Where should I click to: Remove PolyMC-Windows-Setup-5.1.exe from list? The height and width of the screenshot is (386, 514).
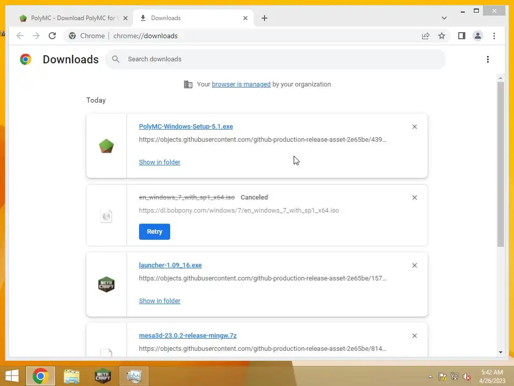tap(414, 127)
